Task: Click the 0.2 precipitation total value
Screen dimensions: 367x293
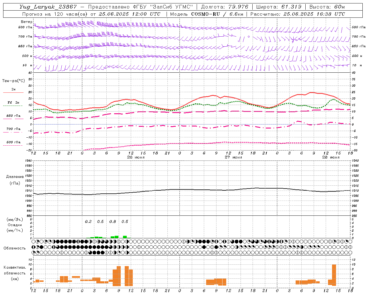Action: (x=88, y=222)
